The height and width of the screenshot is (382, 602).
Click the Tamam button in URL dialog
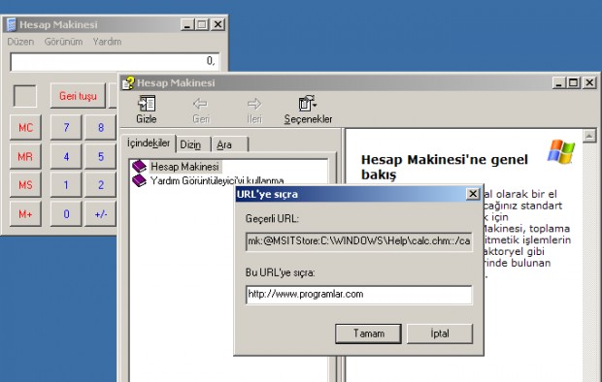coord(368,334)
